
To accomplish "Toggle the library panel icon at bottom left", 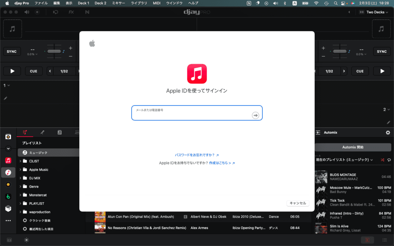I will click(x=9, y=240).
